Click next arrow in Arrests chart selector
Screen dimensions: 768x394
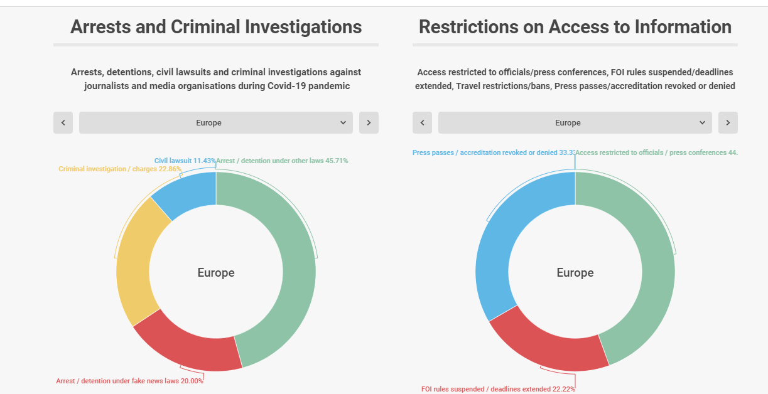point(369,123)
